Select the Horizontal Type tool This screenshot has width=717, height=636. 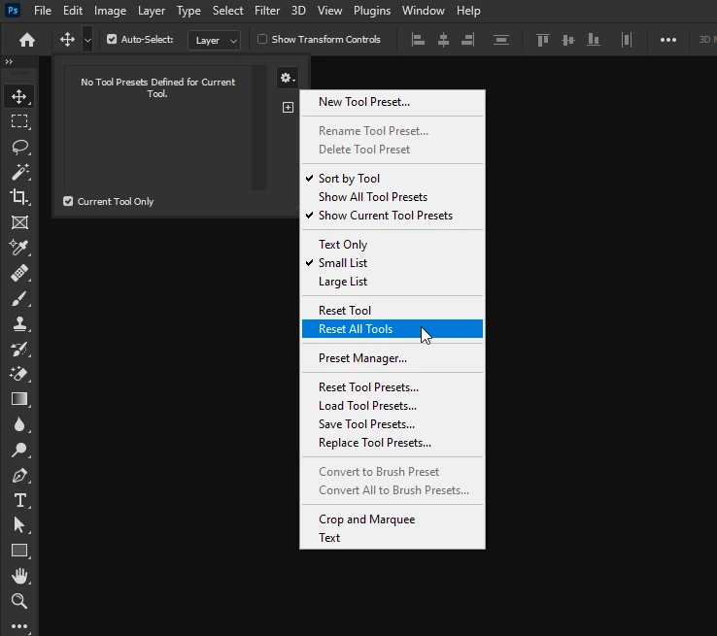pos(19,500)
